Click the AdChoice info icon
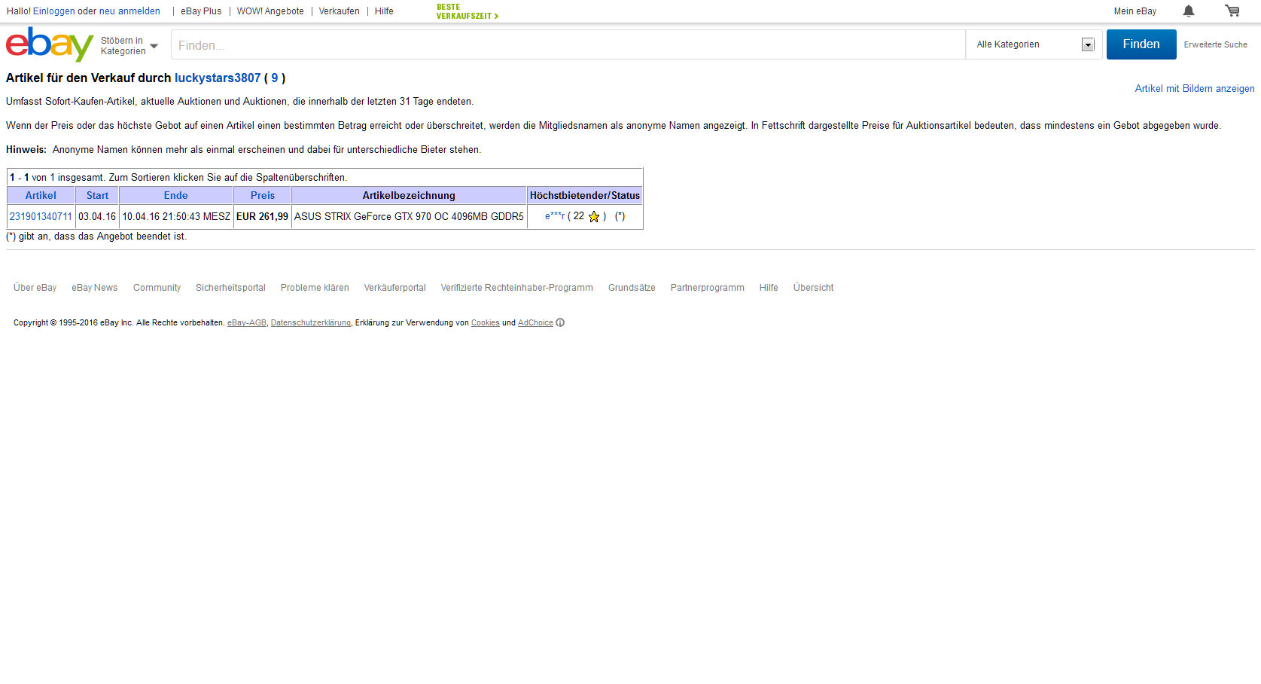Image resolution: width=1261 pixels, height=684 pixels. [x=560, y=322]
